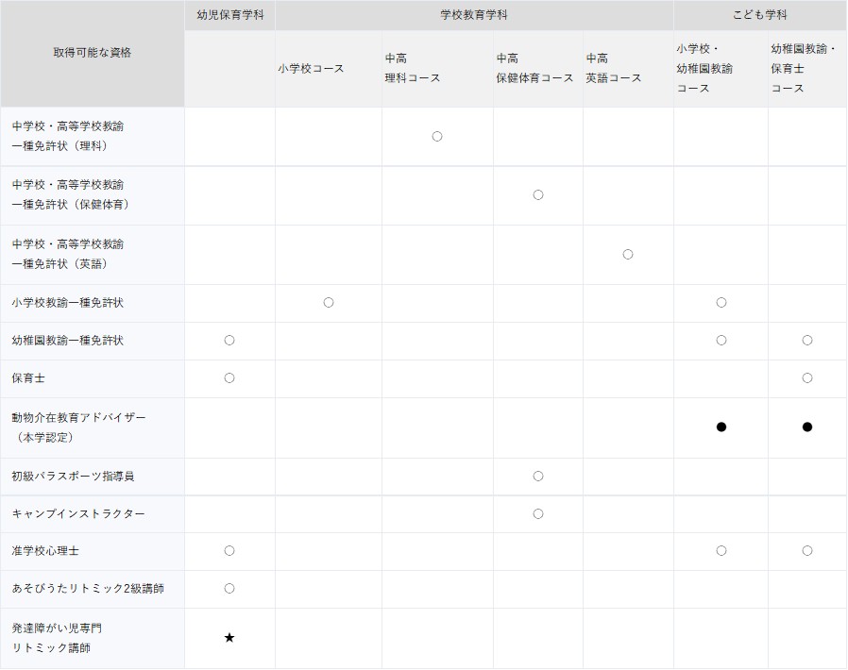Click the 取得可能な資格 header cell
The height and width of the screenshot is (670, 848).
[x=93, y=53]
